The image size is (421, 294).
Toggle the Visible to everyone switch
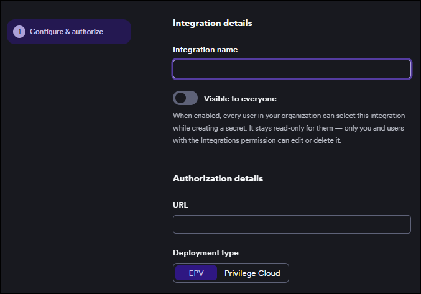[185, 98]
